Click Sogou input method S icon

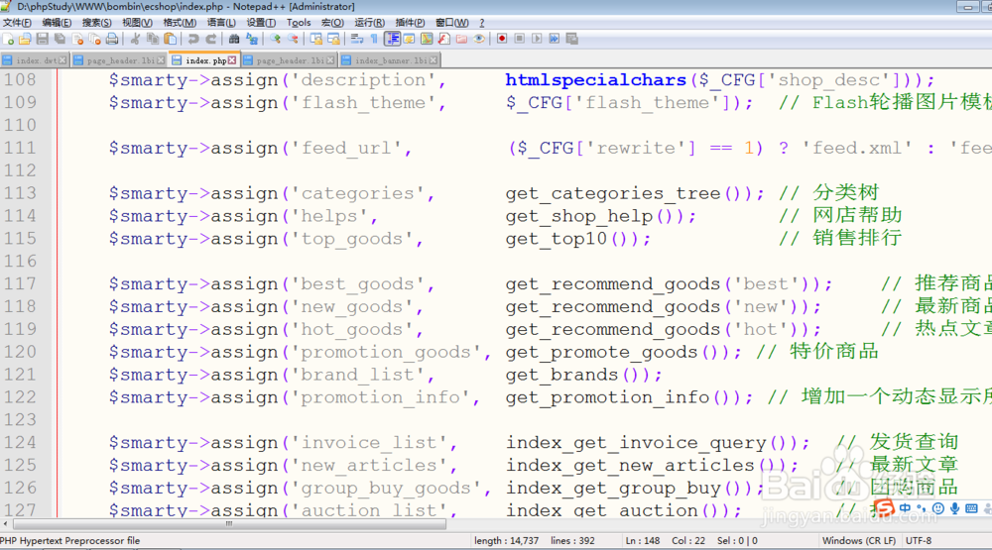pos(885,507)
